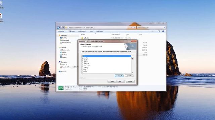Open the address bar history dropdown
215x120 pixels.
[132, 27]
